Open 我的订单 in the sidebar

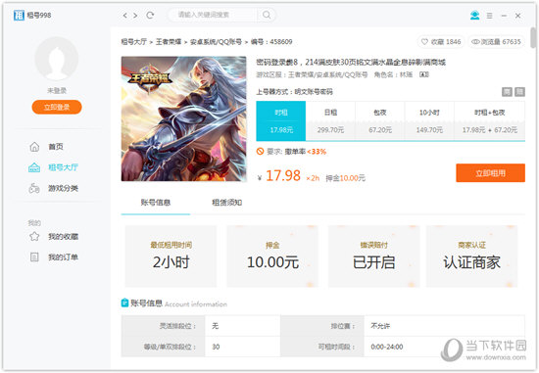point(64,257)
